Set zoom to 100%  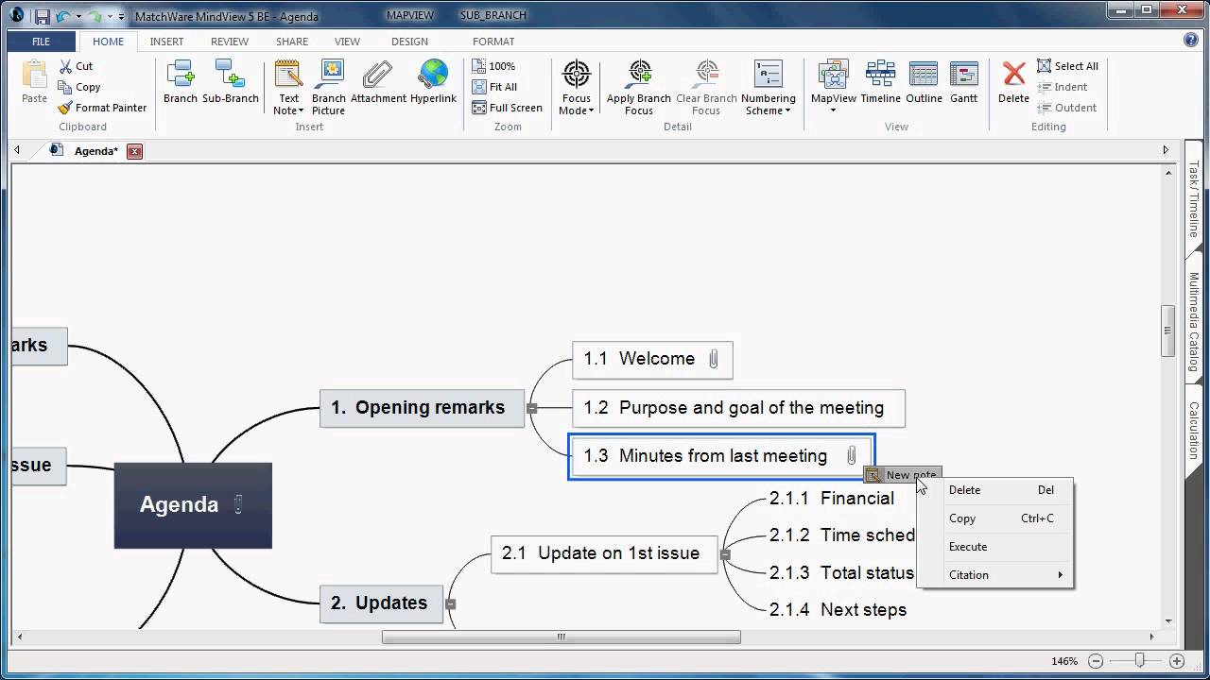[493, 66]
